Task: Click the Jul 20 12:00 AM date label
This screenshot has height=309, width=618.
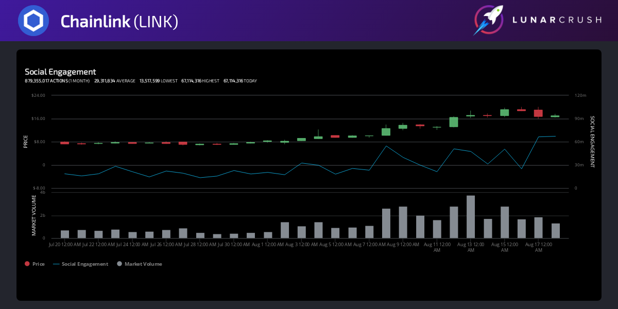Action: coord(65,244)
